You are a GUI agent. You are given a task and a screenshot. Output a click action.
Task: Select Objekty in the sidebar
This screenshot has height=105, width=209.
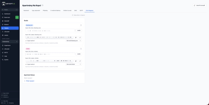pos(10,28)
